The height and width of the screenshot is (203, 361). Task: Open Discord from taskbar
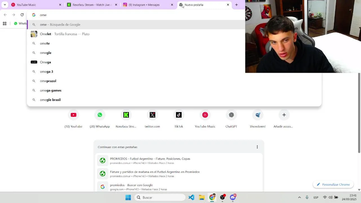233,197
